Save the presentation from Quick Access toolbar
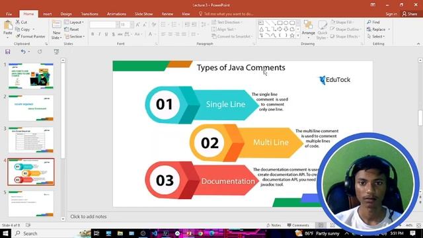The image size is (423, 238). pos(7,52)
